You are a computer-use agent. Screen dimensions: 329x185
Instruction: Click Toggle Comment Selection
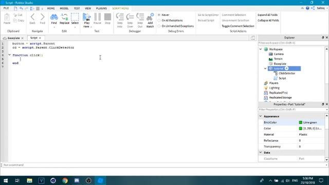pyautogui.click(x=238, y=26)
